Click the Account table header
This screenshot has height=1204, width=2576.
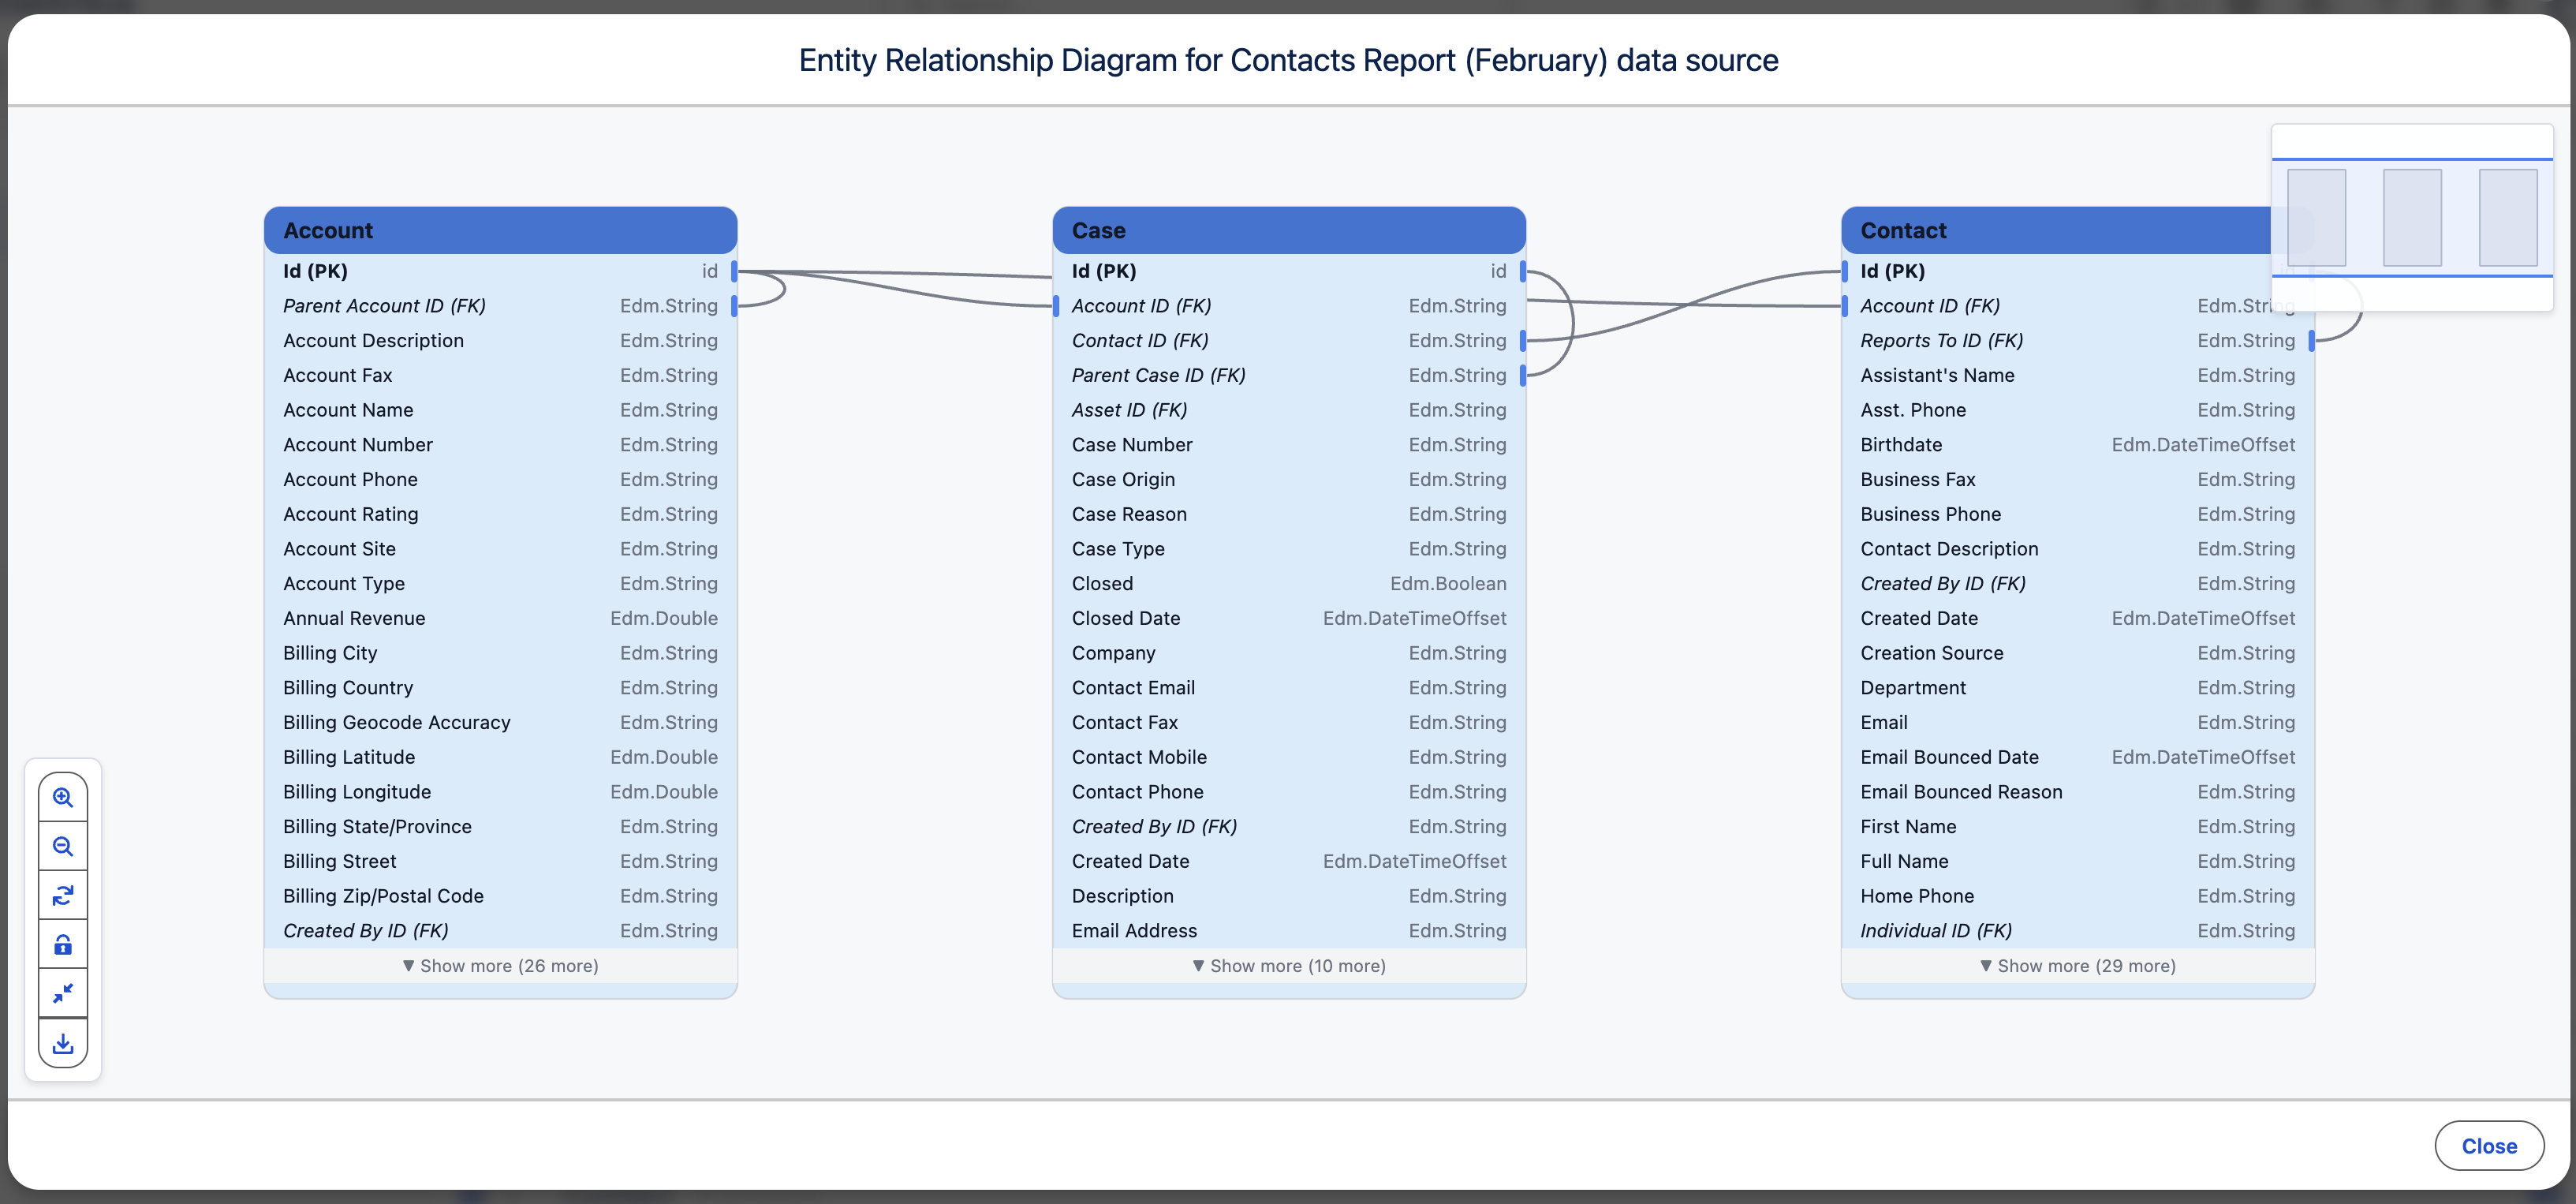(500, 231)
